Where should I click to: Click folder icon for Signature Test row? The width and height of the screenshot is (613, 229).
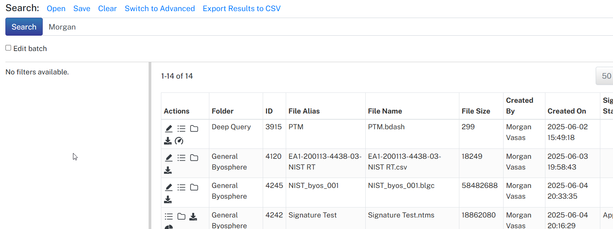tap(181, 216)
